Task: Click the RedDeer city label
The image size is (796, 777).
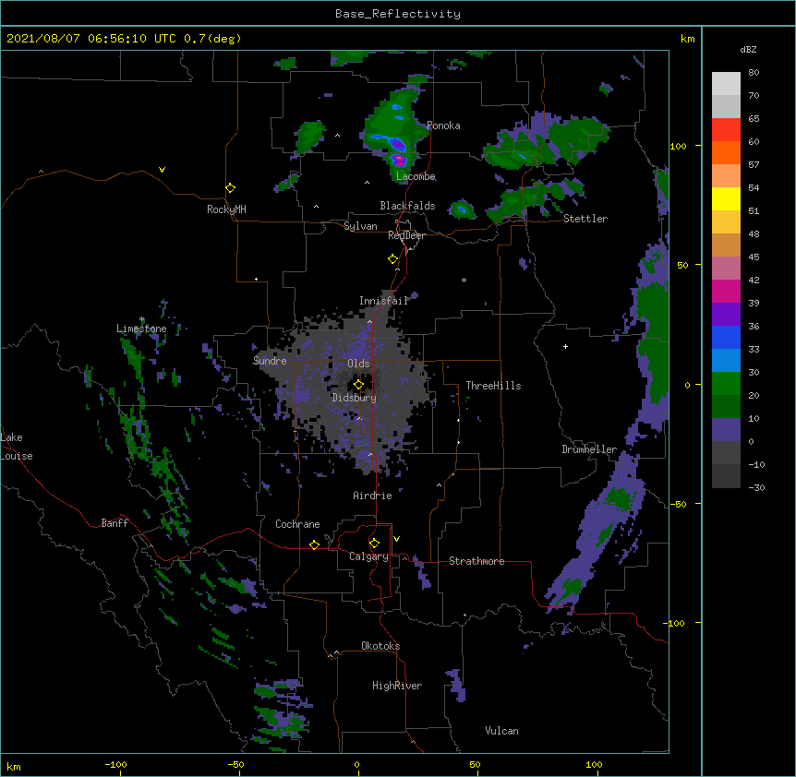Action: point(406,235)
